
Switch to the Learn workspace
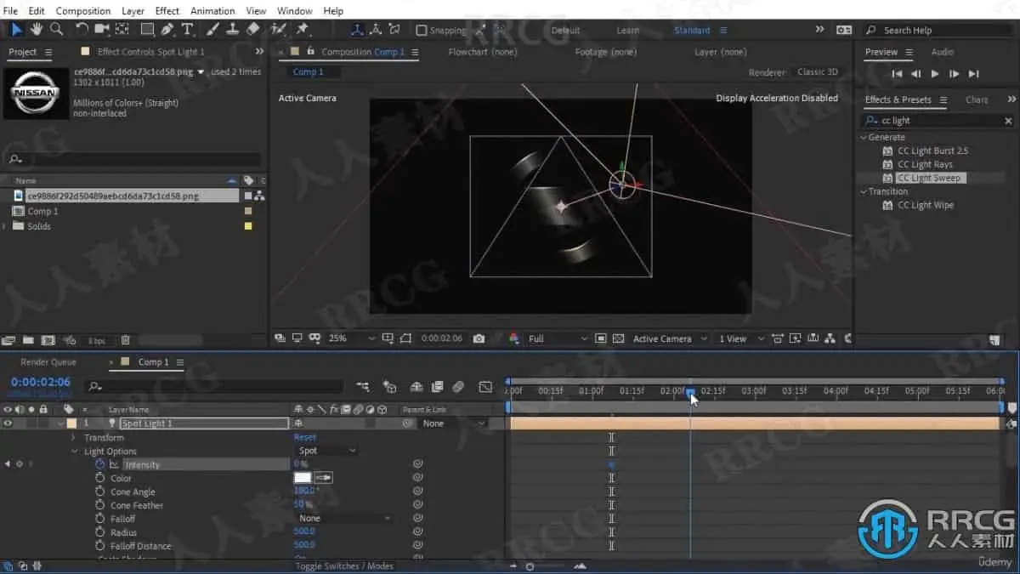click(628, 30)
